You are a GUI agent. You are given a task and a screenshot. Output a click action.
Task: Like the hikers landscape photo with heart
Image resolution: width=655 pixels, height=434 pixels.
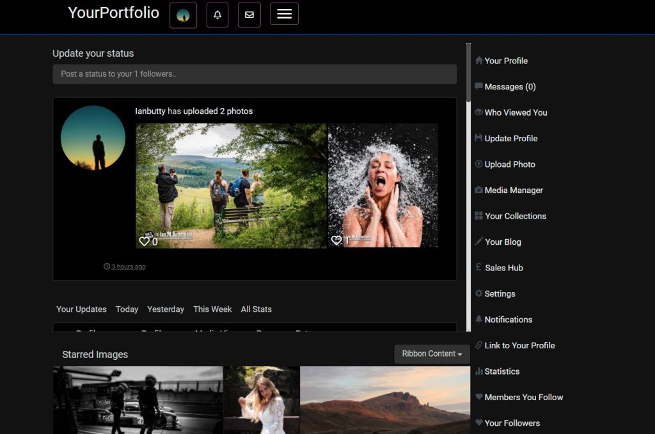click(x=144, y=241)
